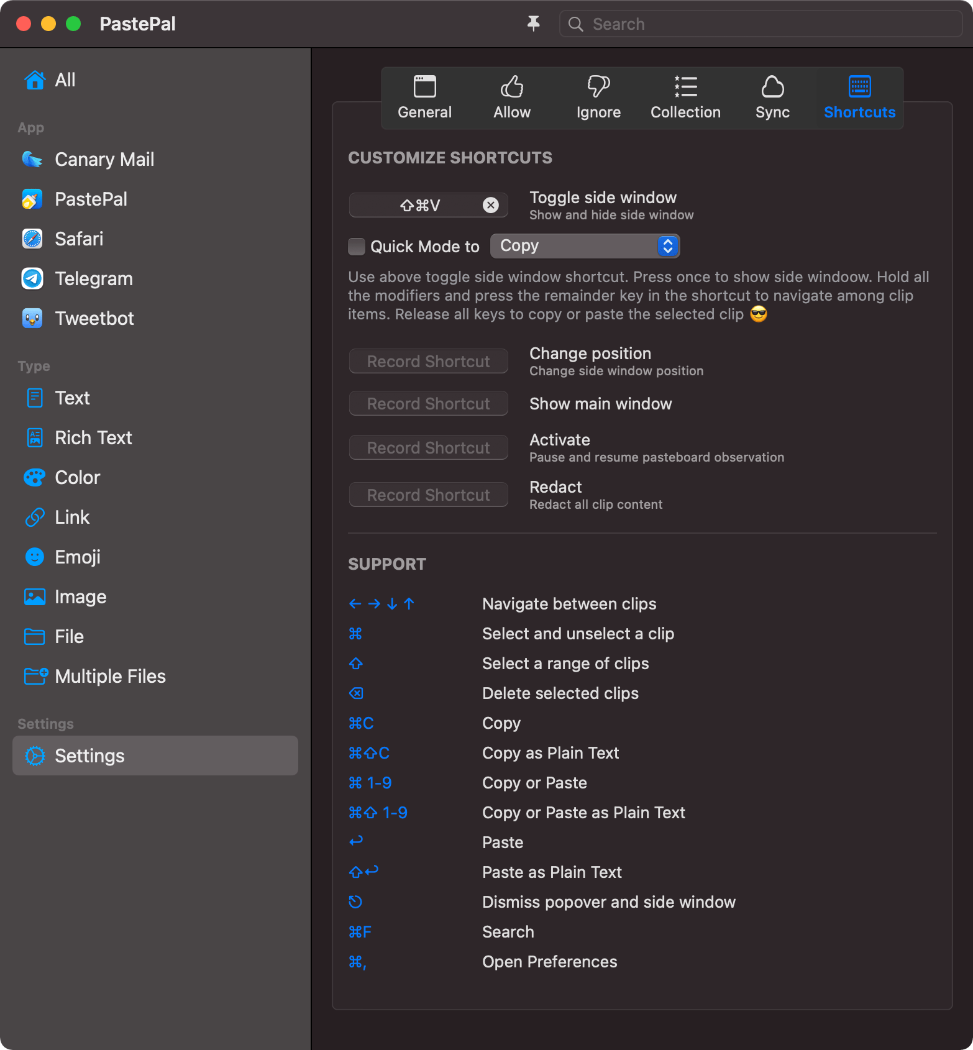
Task: Click 'Dismiss popover and side window' text
Action: [x=609, y=902]
